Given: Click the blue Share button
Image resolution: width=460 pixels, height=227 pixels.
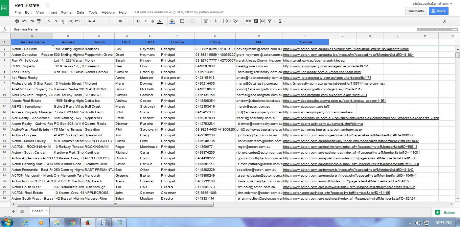Looking at the screenshot, I should click(438, 11).
